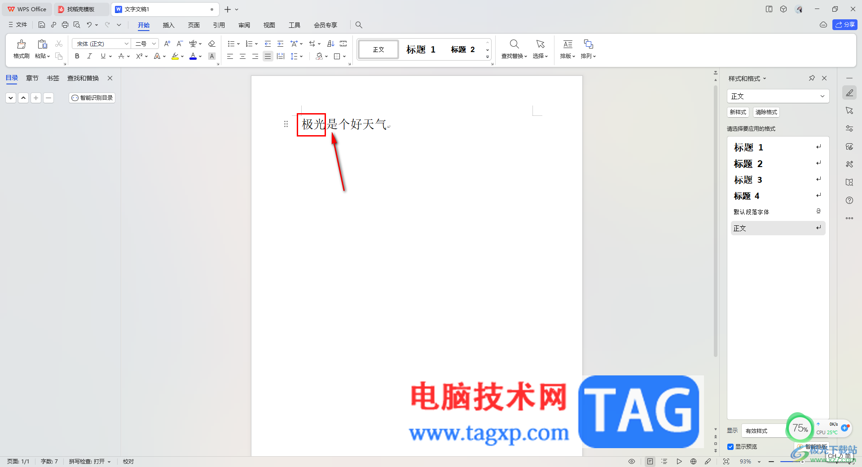The width and height of the screenshot is (862, 467).
Task: Toggle Italic formatting
Action: pos(89,56)
